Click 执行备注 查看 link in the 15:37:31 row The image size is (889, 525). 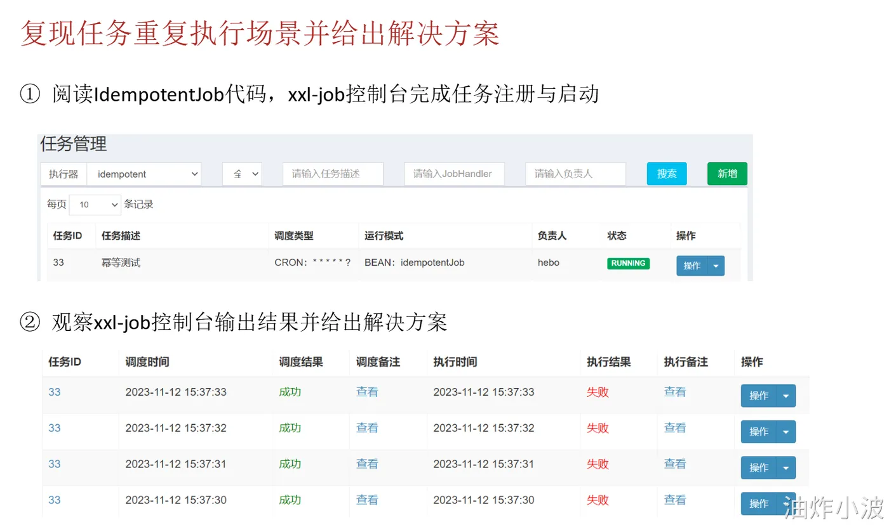coord(675,464)
